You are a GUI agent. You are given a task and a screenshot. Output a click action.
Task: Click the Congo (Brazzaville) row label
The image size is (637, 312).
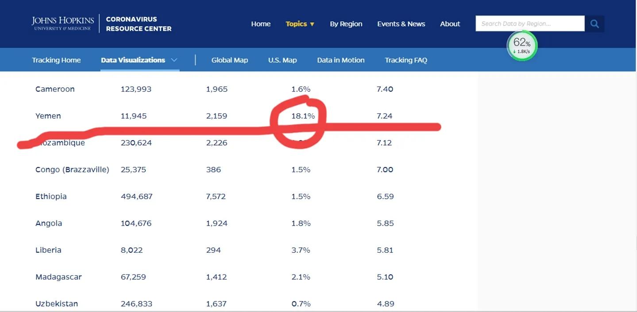(72, 169)
